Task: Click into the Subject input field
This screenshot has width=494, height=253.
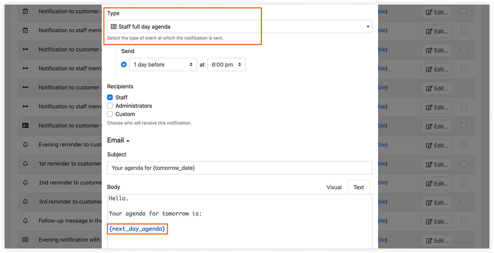Action: tap(240, 168)
